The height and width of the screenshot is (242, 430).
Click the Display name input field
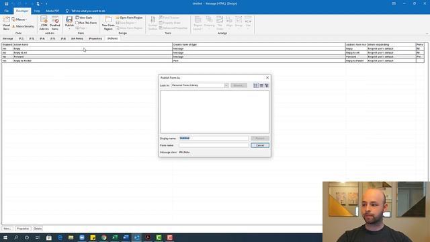tap(214, 138)
